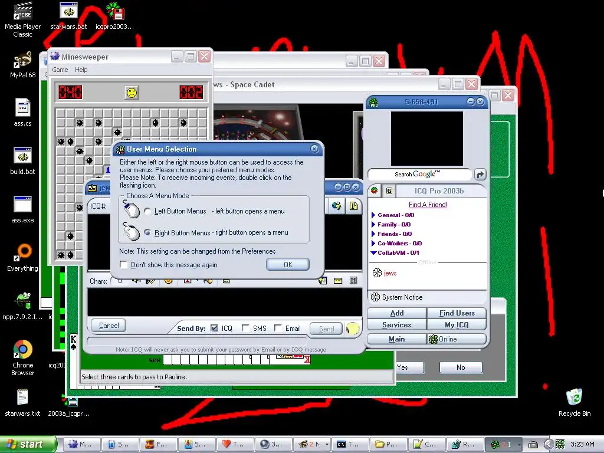
Task: Select 2003a_icqpr desktop icon
Action: click(68, 405)
